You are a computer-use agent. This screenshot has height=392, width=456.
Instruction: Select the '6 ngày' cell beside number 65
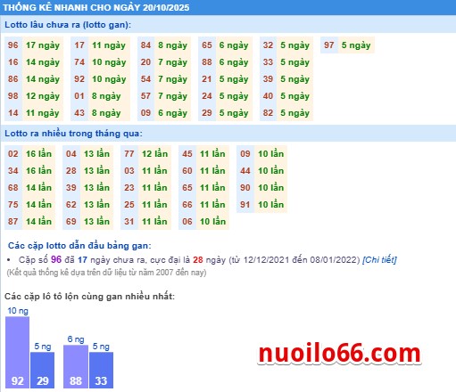tap(234, 45)
